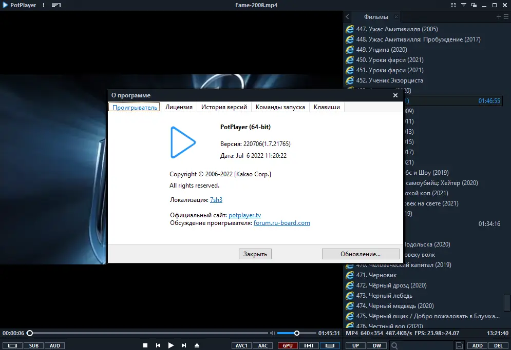Skip to next track button
511x350 pixels.
coord(184,345)
